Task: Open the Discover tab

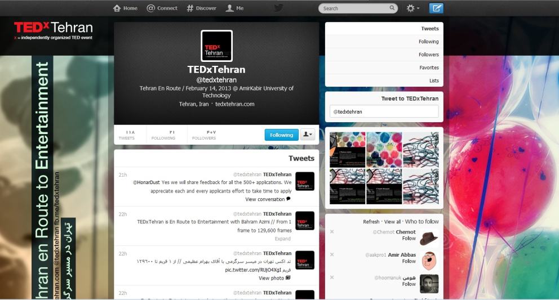Action: coord(201,8)
